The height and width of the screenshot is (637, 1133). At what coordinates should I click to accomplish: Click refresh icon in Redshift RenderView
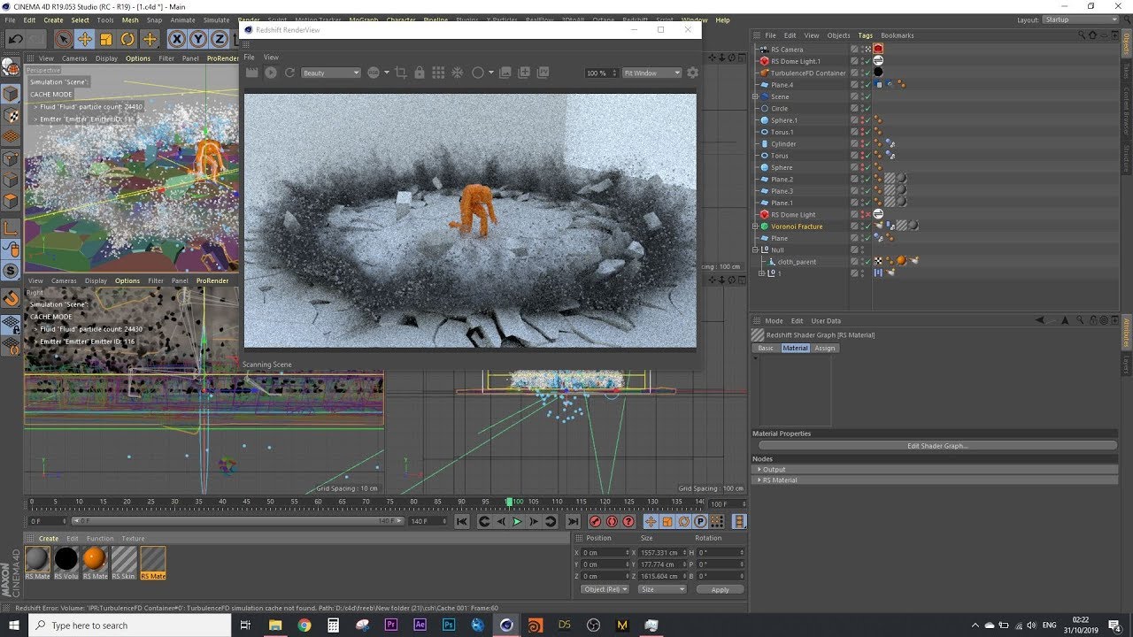point(289,73)
